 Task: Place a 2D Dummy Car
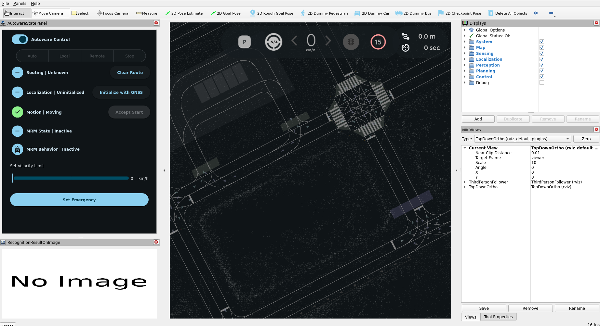(x=372, y=13)
